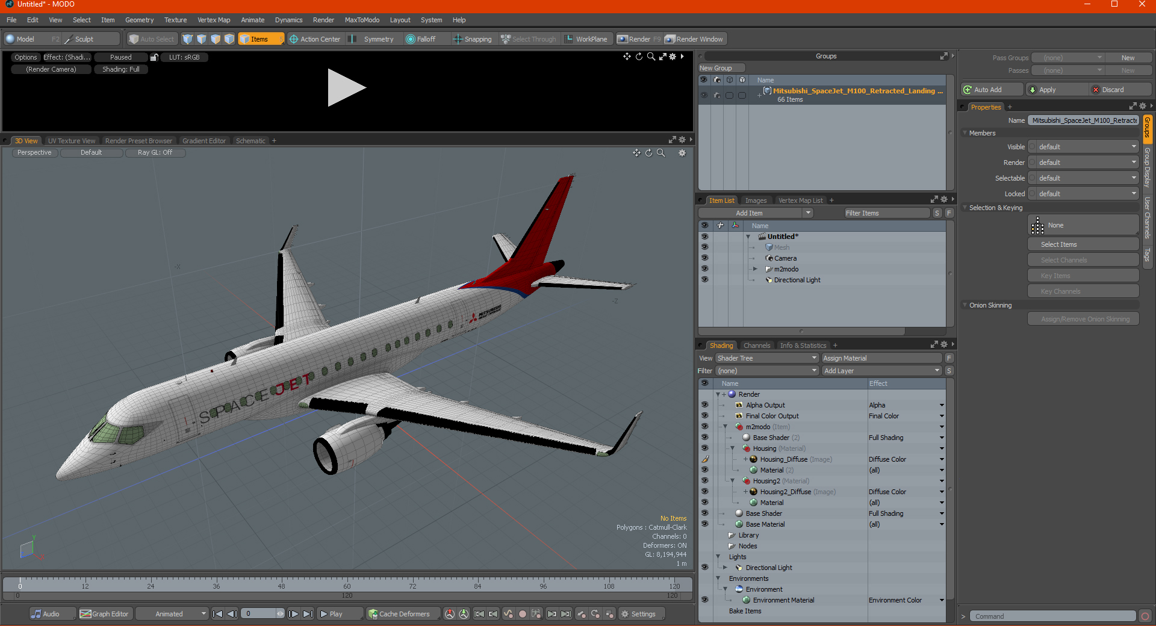Switch to the Images tab
The height and width of the screenshot is (626, 1156).
pos(756,200)
